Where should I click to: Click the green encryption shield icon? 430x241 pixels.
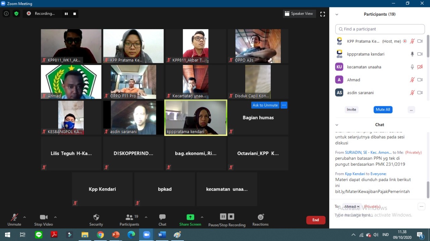tap(16, 14)
